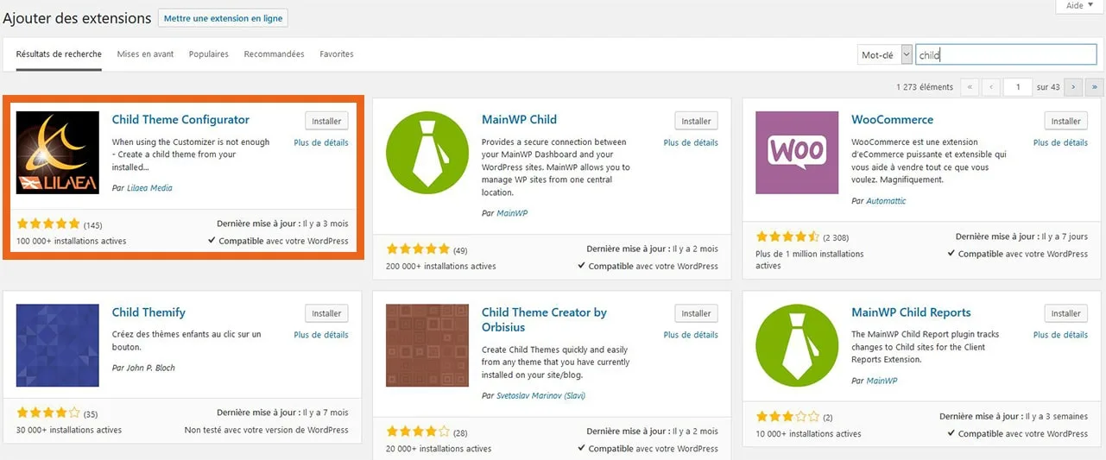The image size is (1106, 460).
Task: Visit MainWP author link under Child Reports
Action: click(x=882, y=381)
